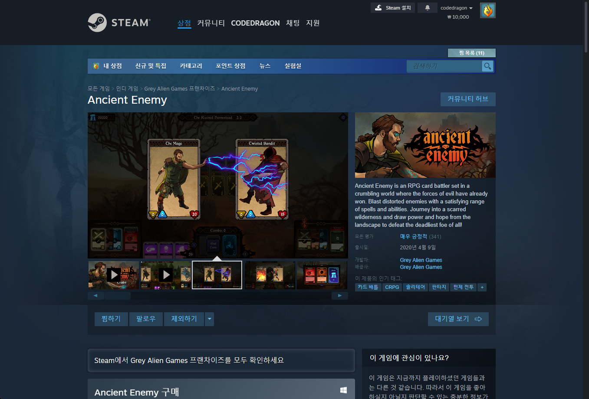
Task: Click the user avatar flame icon
Action: click(x=488, y=10)
